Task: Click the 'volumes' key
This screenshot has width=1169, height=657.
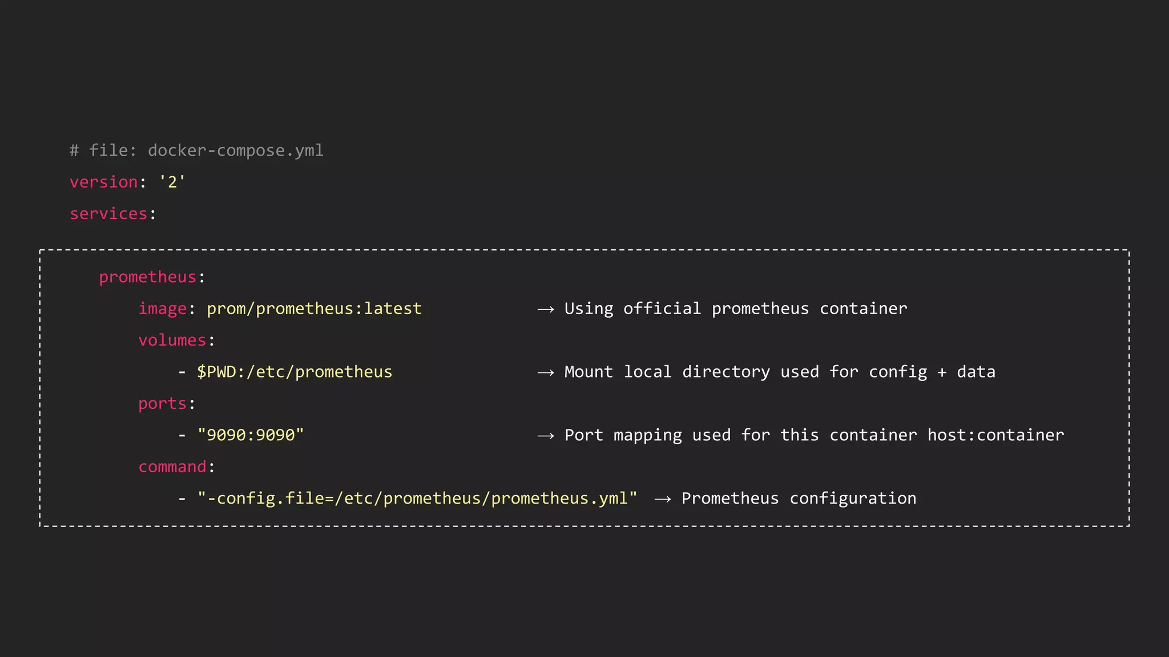Action: (172, 340)
